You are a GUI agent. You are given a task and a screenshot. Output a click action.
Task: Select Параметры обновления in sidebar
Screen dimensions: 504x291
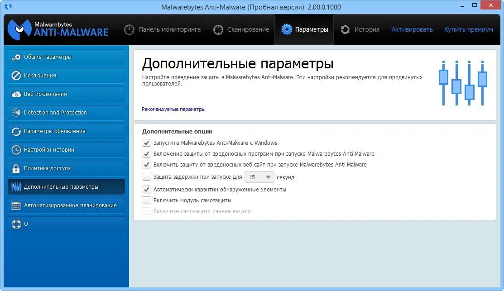coord(66,131)
